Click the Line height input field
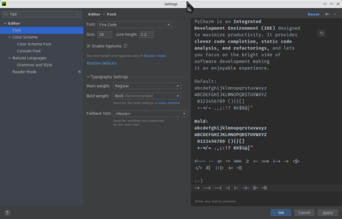The height and width of the screenshot is (219, 342). (146, 34)
